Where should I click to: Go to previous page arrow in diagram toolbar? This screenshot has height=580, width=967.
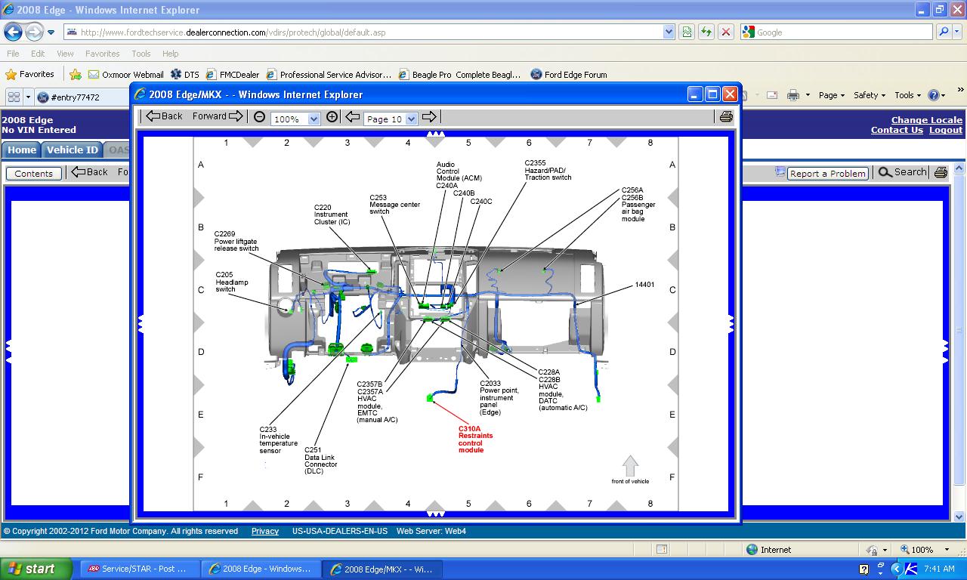pyautogui.click(x=352, y=117)
